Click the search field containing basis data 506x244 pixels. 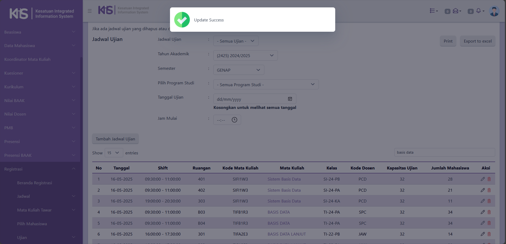pos(444,152)
